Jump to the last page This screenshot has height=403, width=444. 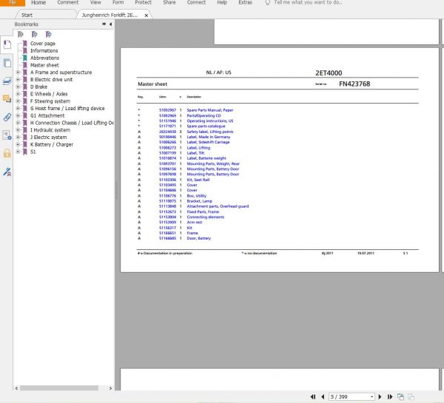(391, 397)
